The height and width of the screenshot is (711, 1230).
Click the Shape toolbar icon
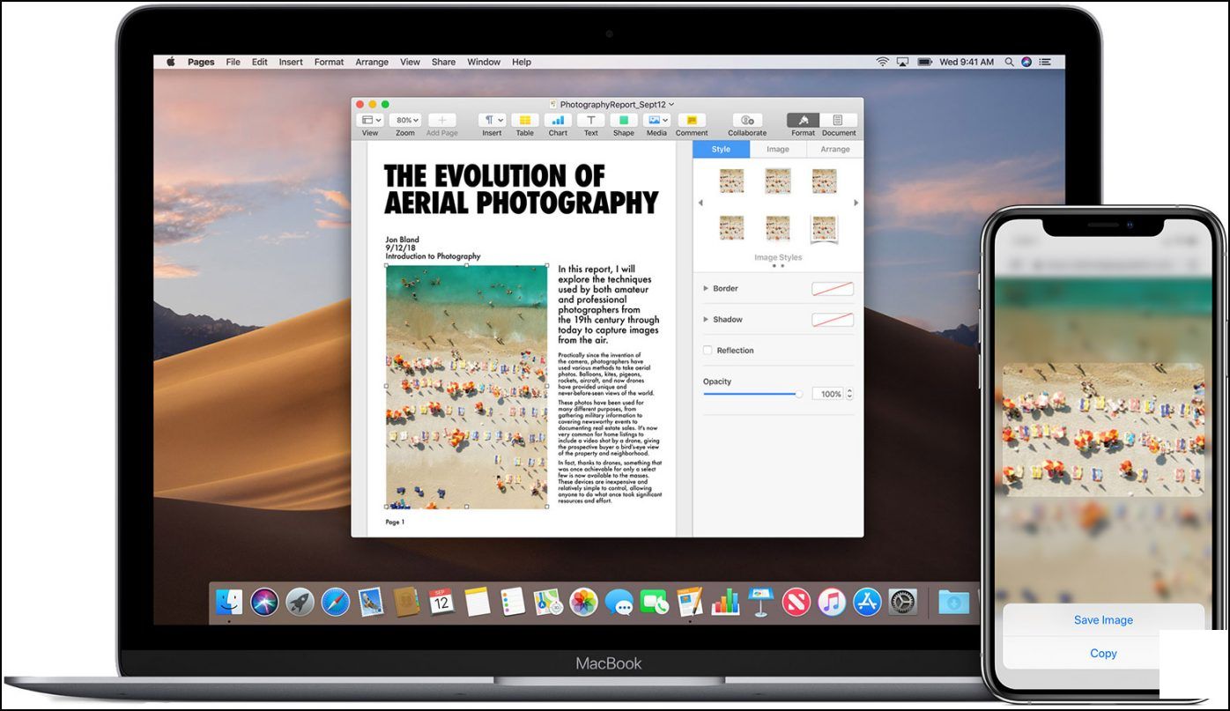624,120
